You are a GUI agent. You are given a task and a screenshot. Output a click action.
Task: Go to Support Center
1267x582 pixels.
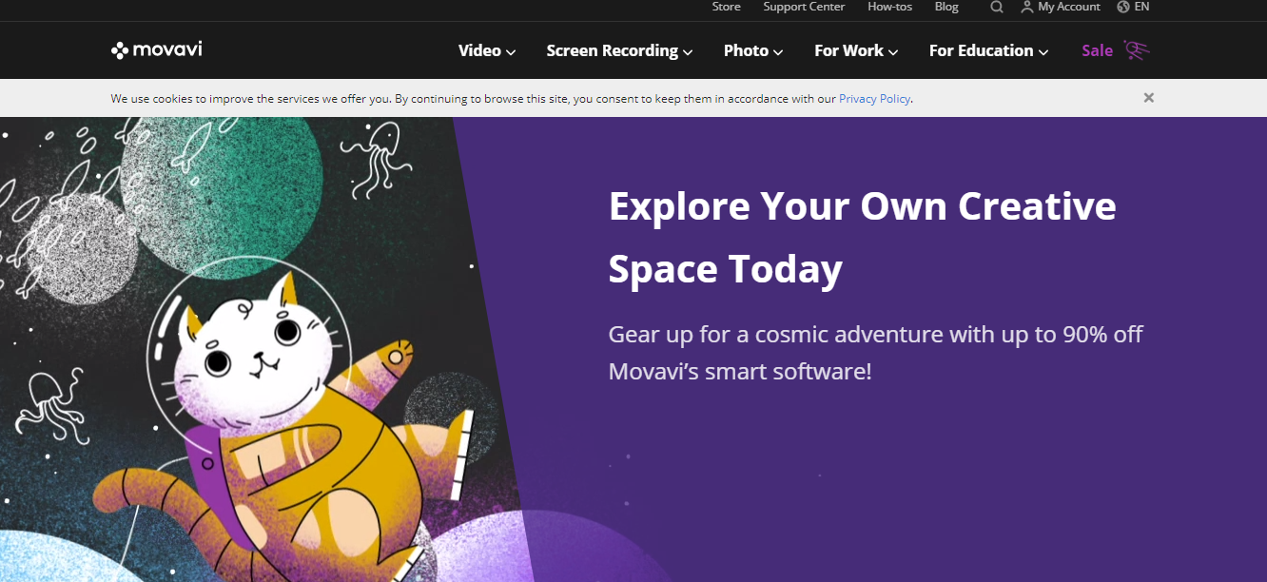804,7
